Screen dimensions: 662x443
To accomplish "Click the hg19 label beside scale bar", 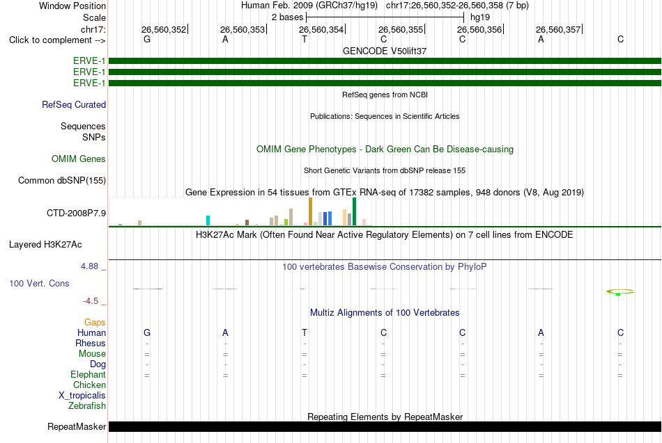I will pos(480,17).
